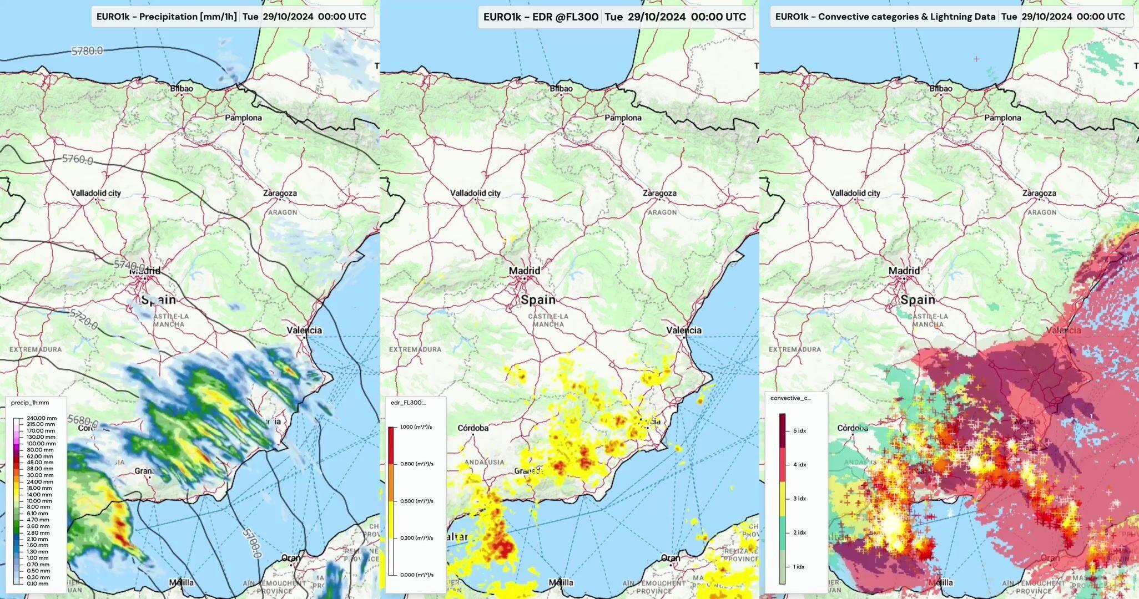This screenshot has height=599, width=1139.
Task: Click Valencia marker on precipitation map
Action: pos(305,337)
